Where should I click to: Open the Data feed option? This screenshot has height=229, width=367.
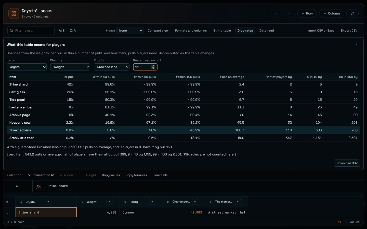point(267,31)
